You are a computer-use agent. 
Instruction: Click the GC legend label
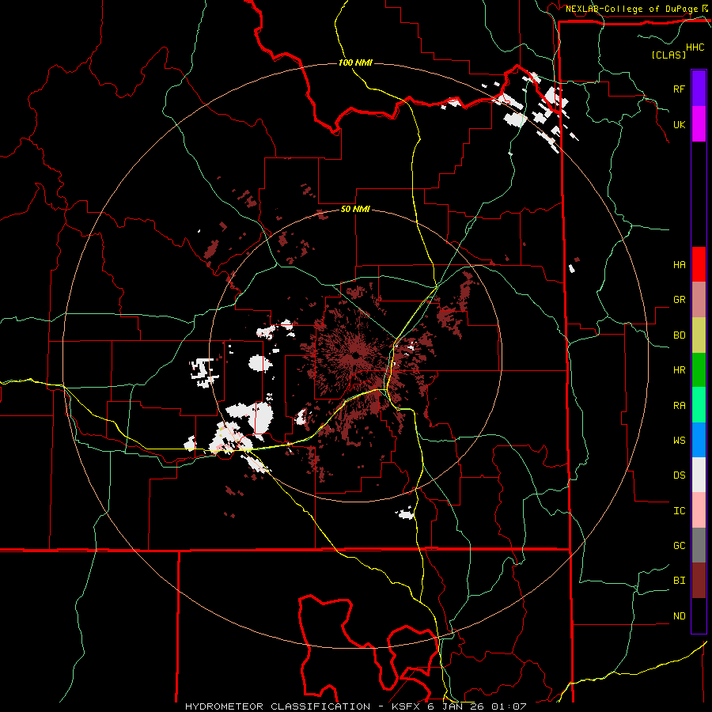679,546
